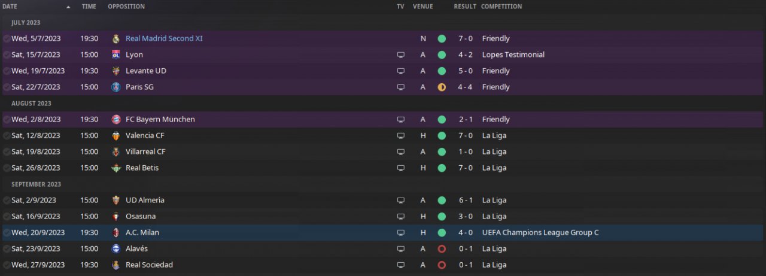
Task: Open the Real Madrid Second XI team link
Action: (x=164, y=39)
